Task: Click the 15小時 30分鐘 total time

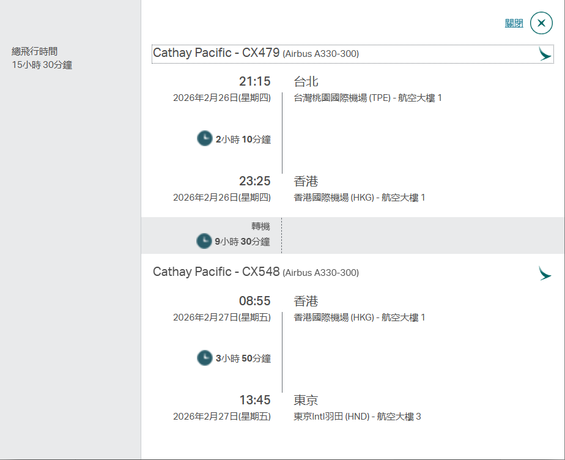Action: [42, 65]
